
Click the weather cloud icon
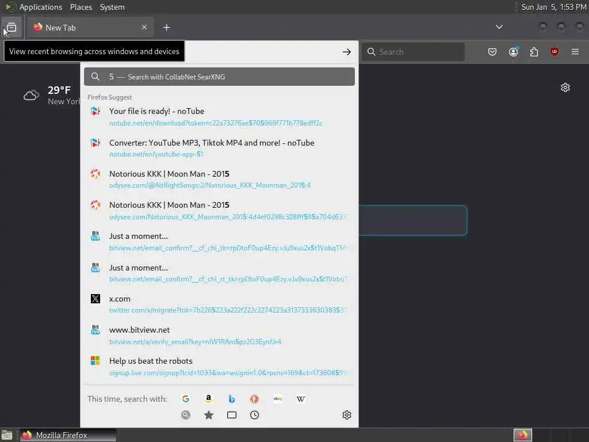pos(31,95)
